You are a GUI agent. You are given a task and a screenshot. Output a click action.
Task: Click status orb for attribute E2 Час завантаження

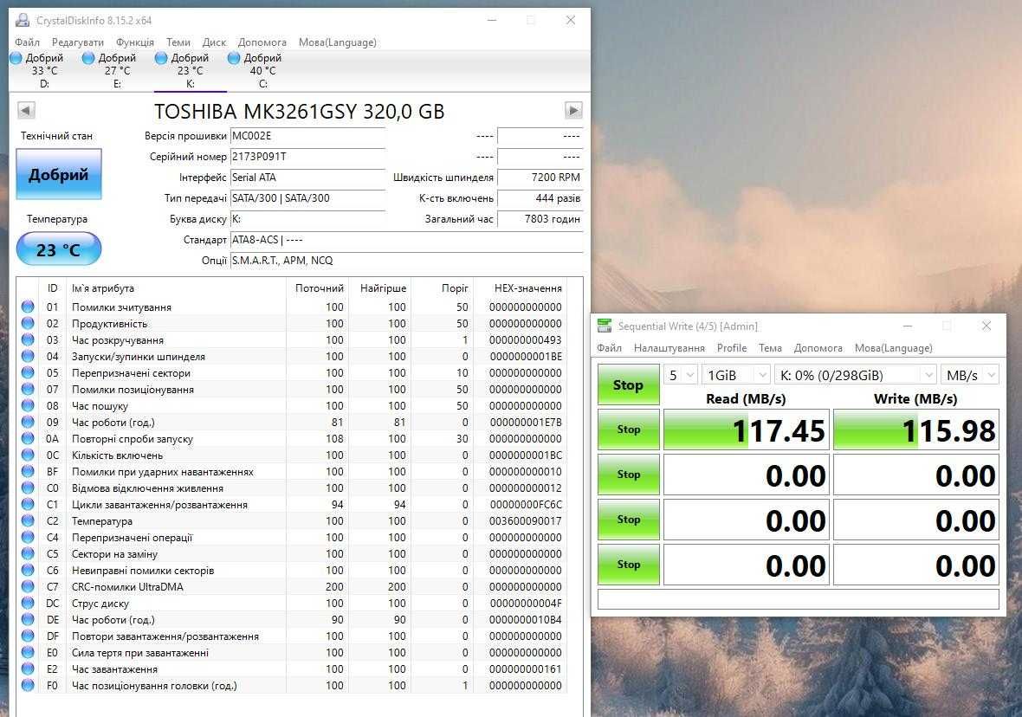(x=28, y=669)
